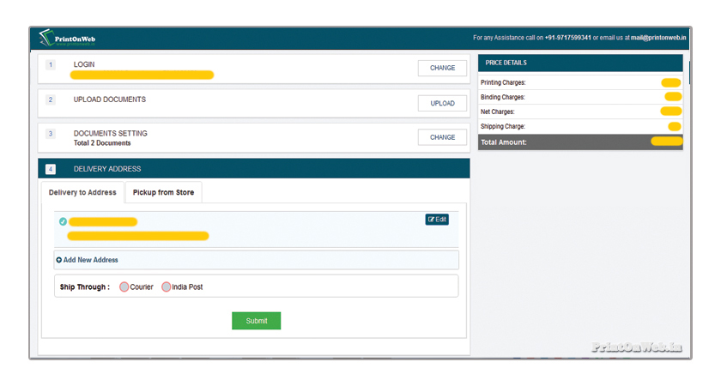Expand the Add New Address section
Viewport: 721px width, 386px height.
pyautogui.click(x=90, y=260)
